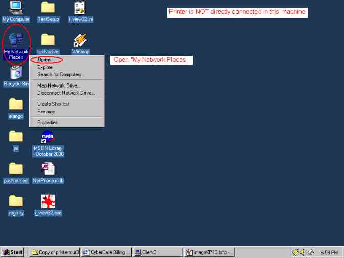Click the payNetmeet folder icon
The width and height of the screenshot is (344, 258).
pos(16,169)
